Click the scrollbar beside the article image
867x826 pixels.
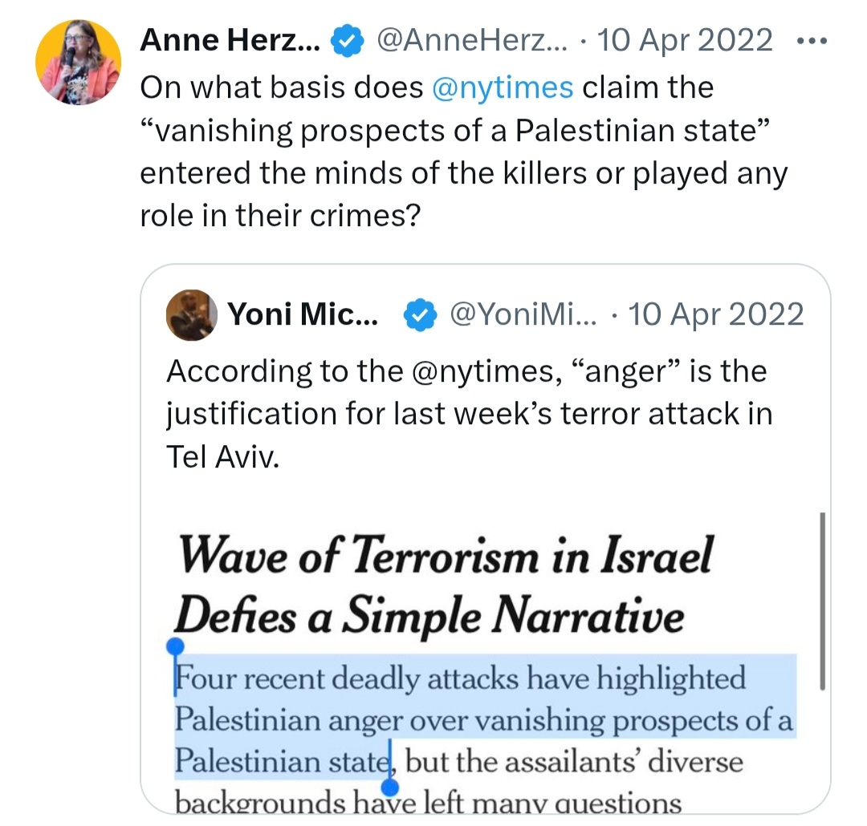[822, 601]
